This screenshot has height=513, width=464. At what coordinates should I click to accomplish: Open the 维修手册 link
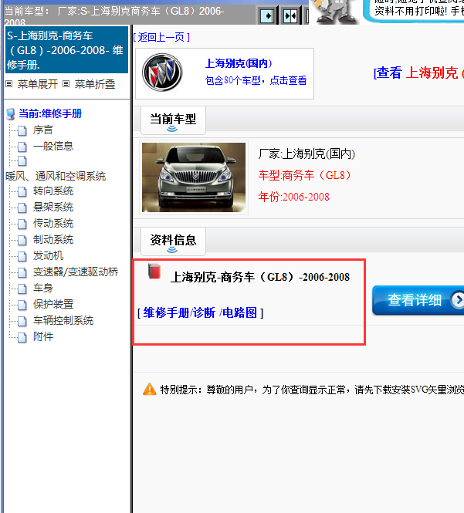point(166,313)
